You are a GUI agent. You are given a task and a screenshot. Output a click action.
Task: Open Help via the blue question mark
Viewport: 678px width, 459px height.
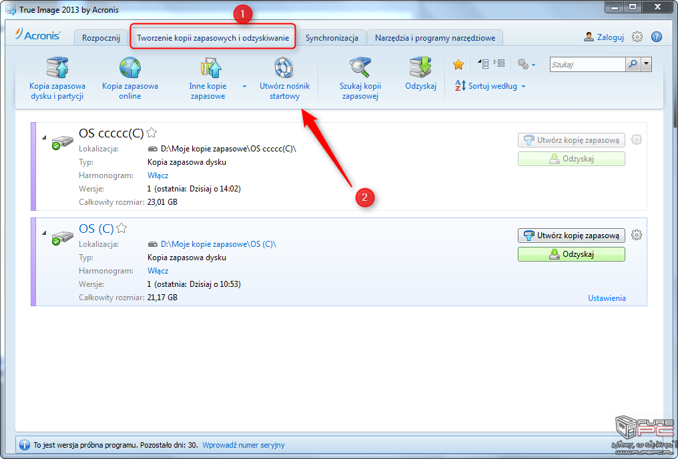click(657, 37)
